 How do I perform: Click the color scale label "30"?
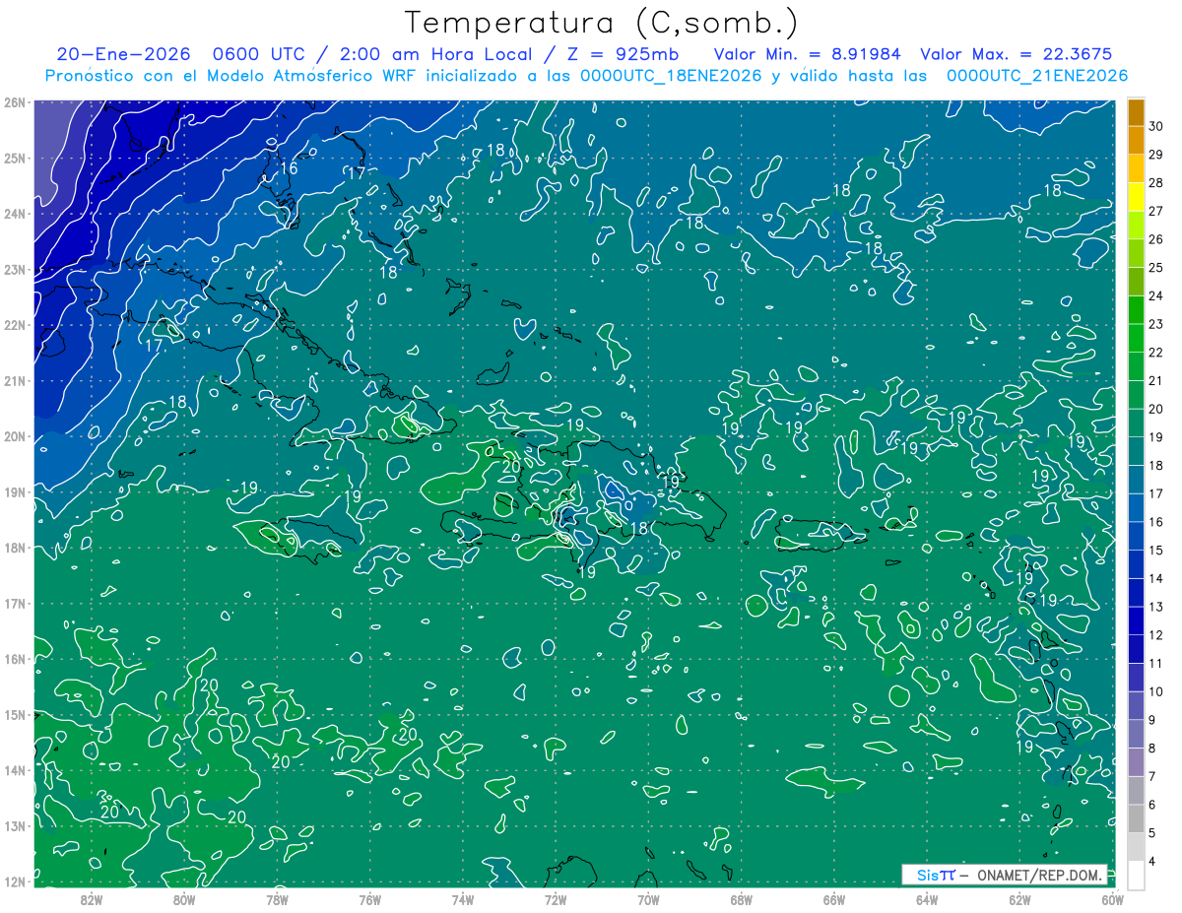click(1156, 126)
